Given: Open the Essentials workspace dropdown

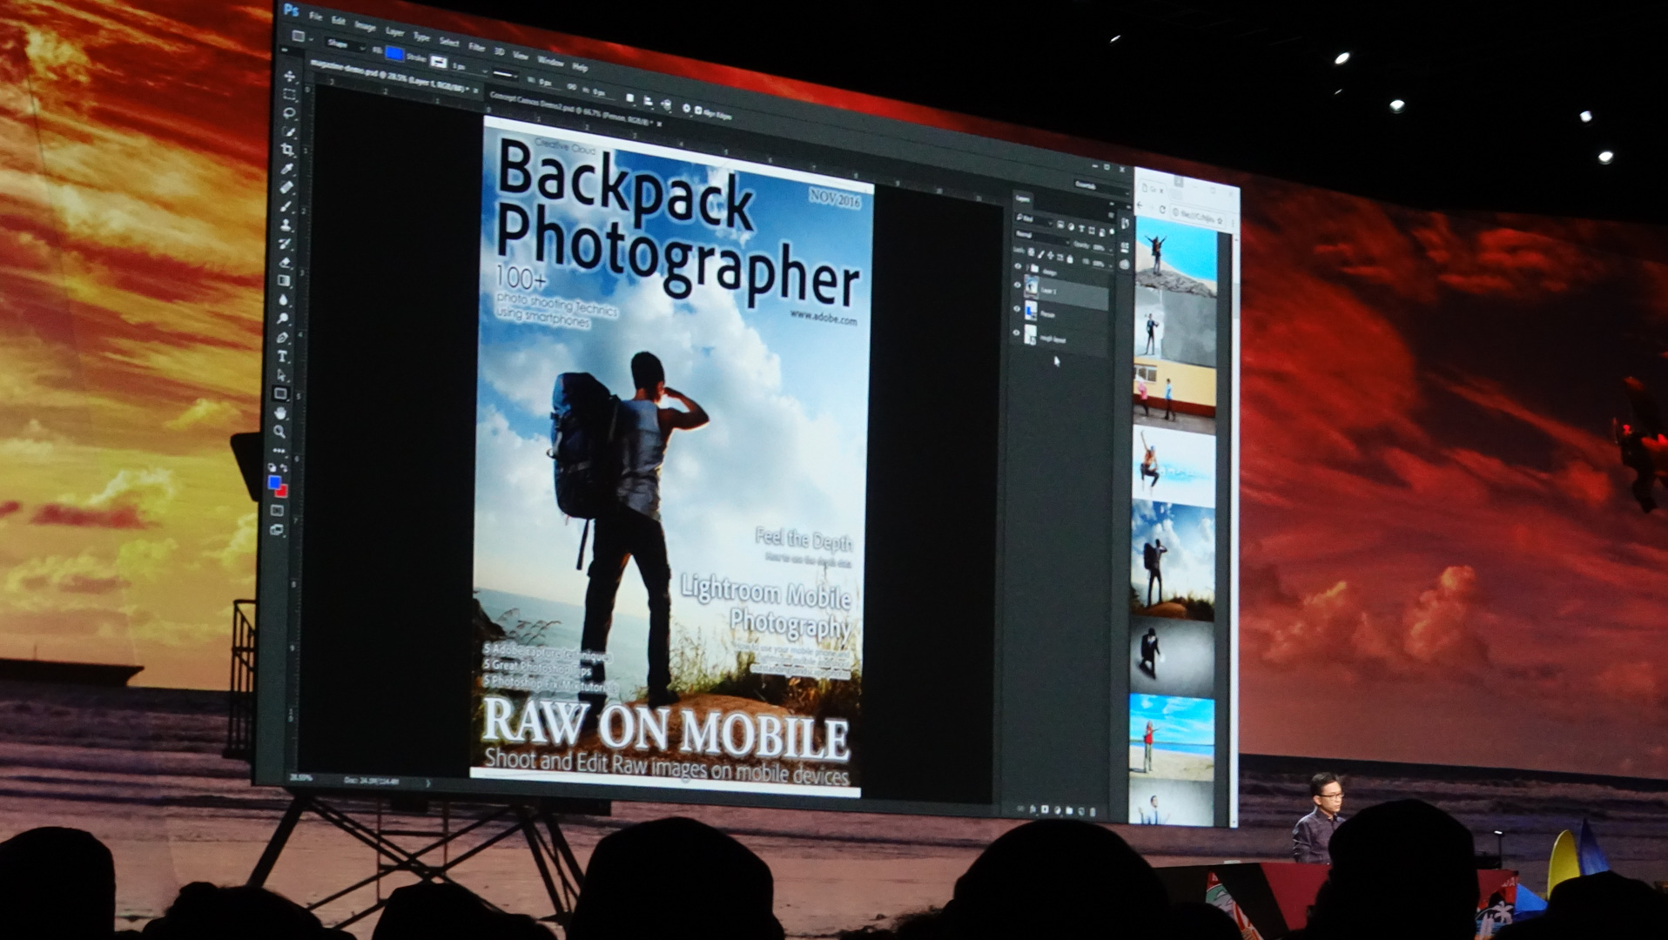Looking at the screenshot, I should pyautogui.click(x=1088, y=185).
